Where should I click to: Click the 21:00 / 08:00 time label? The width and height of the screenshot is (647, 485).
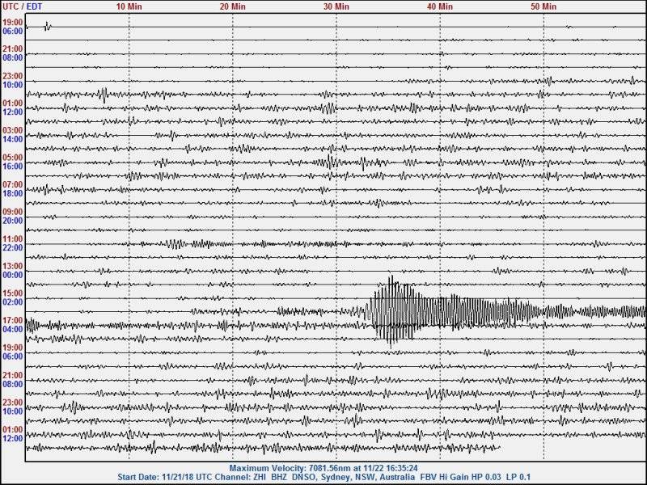click(x=11, y=54)
